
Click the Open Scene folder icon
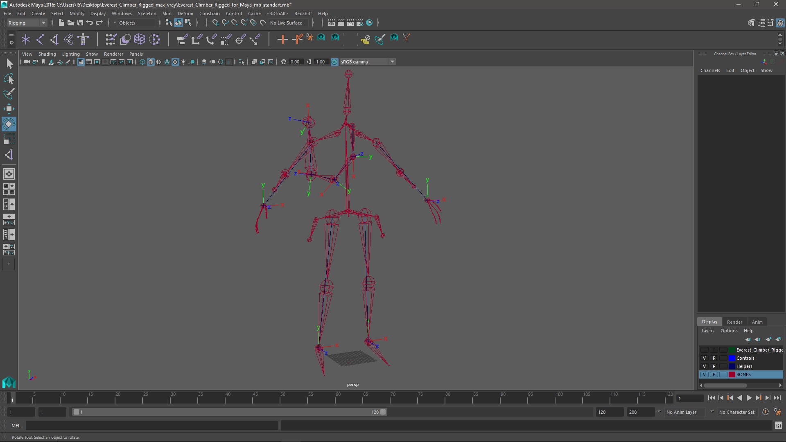coord(70,23)
